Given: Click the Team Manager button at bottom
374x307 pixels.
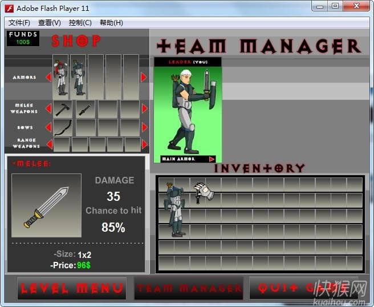Looking at the screenshot, I should pyautogui.click(x=189, y=288).
